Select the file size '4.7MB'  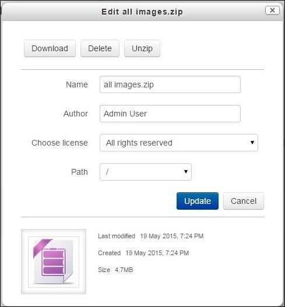tap(124, 270)
